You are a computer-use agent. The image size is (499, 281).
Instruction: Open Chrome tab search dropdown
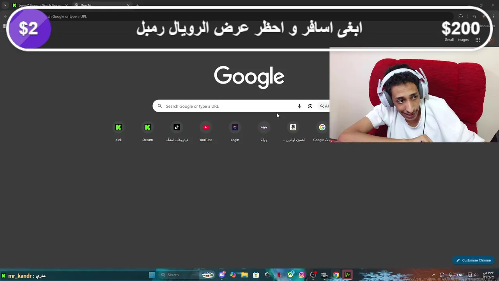[5, 5]
